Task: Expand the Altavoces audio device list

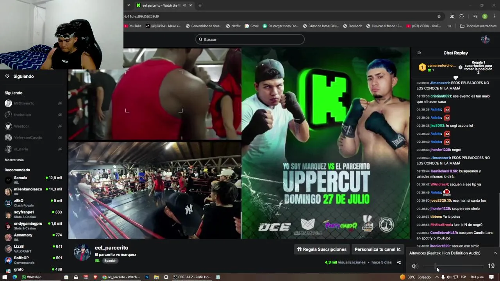Action: click(495, 253)
